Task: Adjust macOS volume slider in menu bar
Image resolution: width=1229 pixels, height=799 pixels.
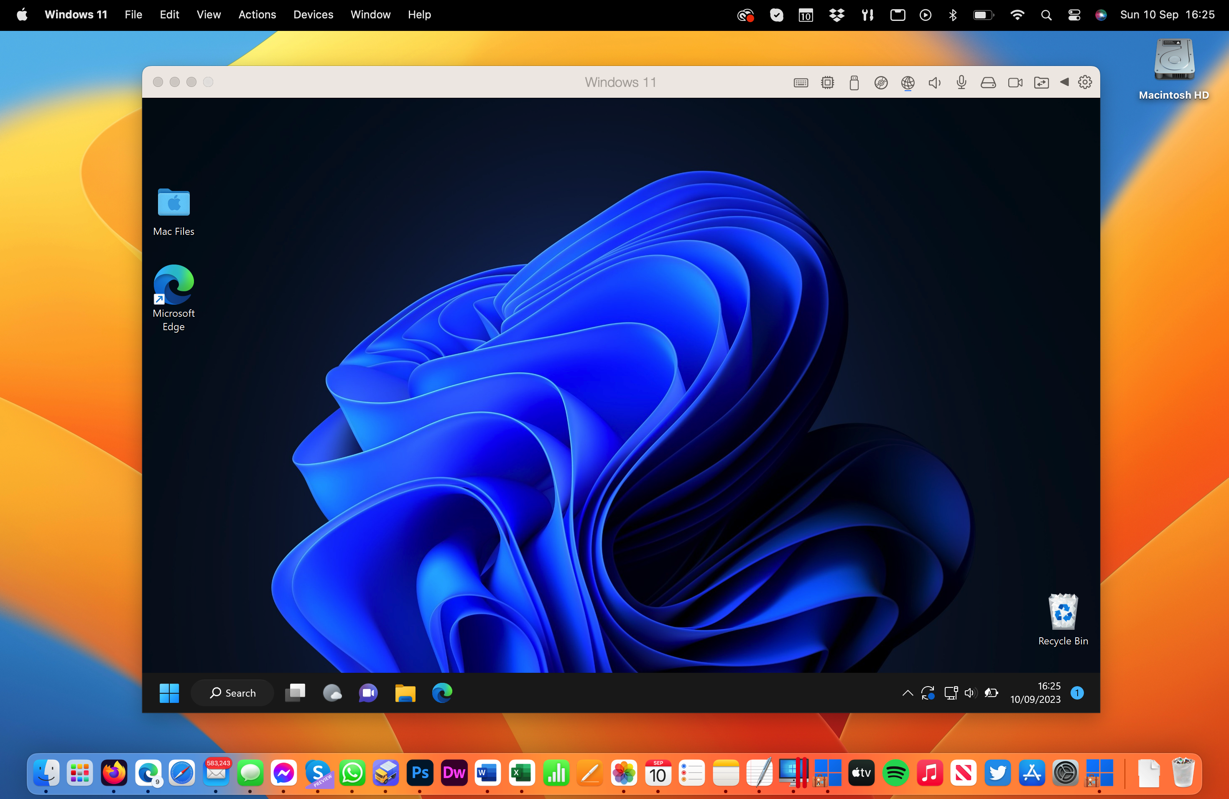Action: coord(1072,14)
